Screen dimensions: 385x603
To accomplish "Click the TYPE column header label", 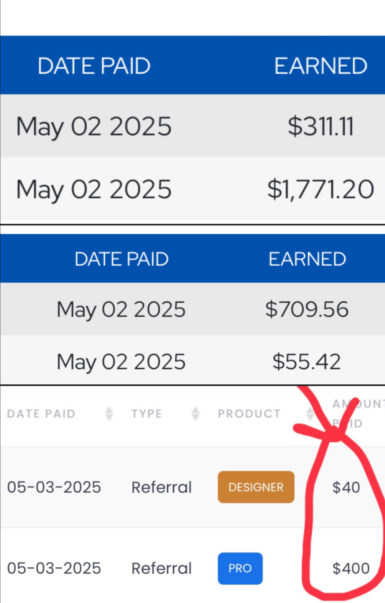I will pyautogui.click(x=146, y=414).
